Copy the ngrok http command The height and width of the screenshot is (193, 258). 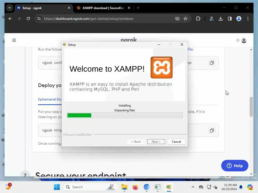pos(212,130)
